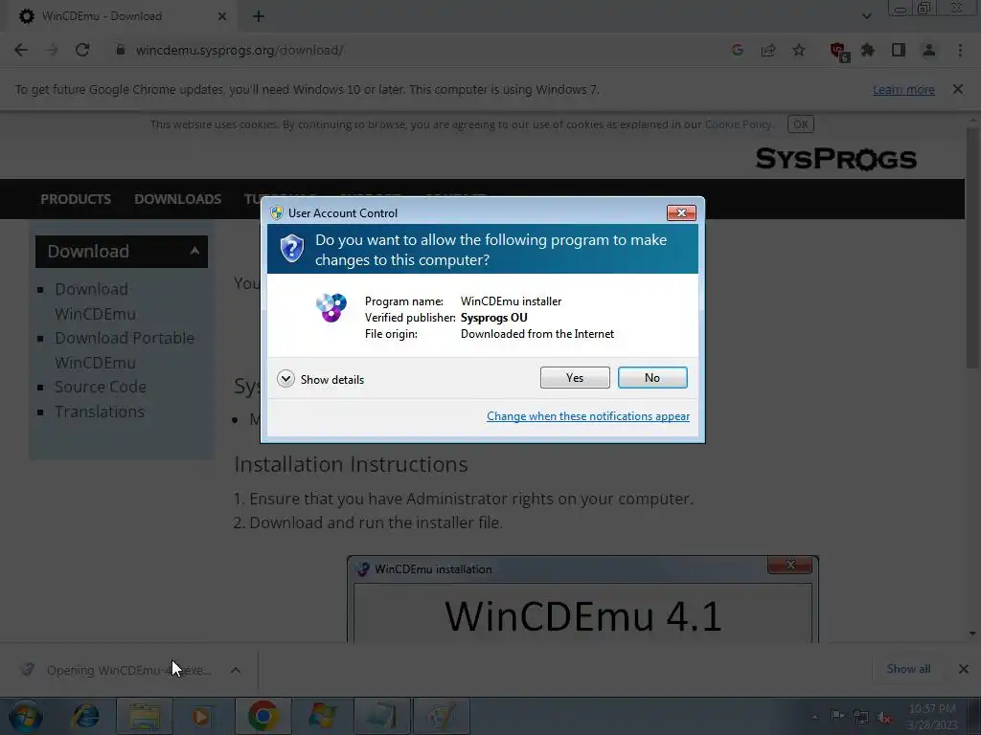Click Show all downloads

pos(908,669)
